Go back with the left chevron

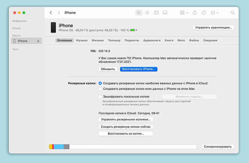click(x=51, y=13)
